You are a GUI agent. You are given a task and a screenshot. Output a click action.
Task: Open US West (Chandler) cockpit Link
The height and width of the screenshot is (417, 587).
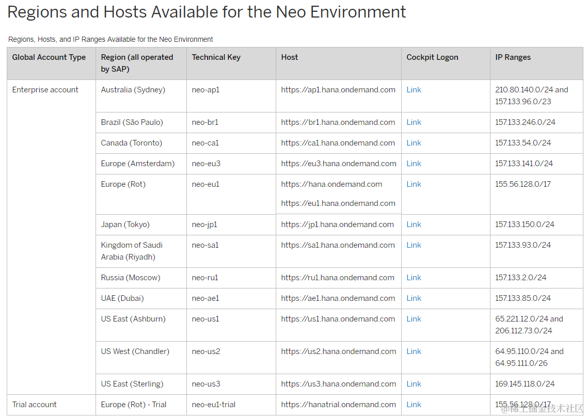[x=414, y=351]
